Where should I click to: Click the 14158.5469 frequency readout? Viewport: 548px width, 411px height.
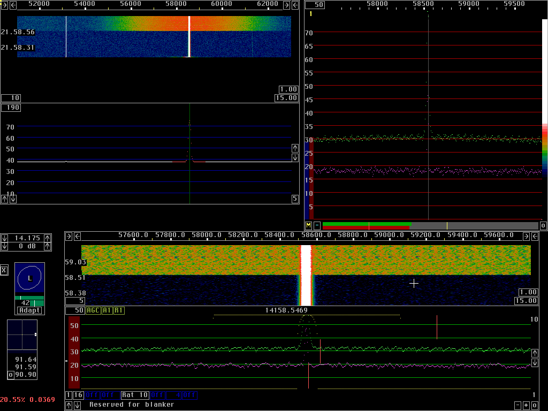(286, 310)
